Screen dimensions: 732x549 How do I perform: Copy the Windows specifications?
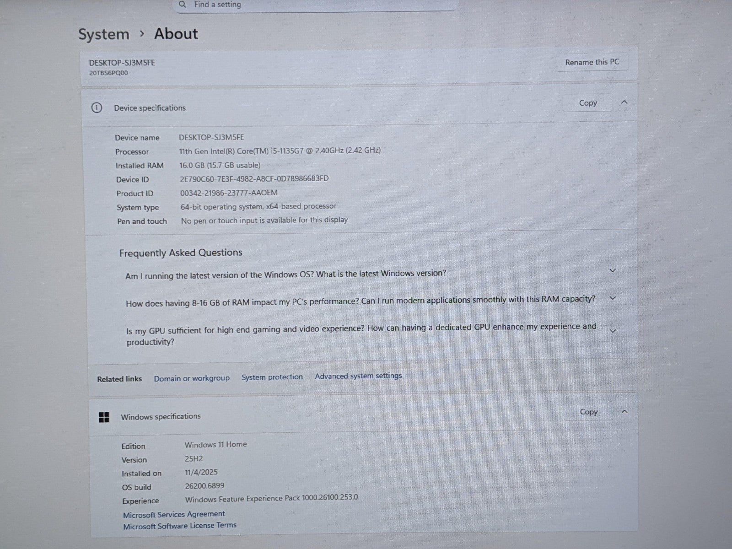point(588,412)
